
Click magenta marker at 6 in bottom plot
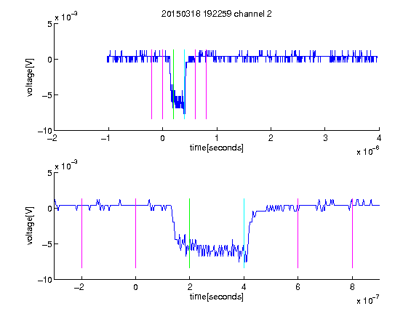click(x=298, y=233)
